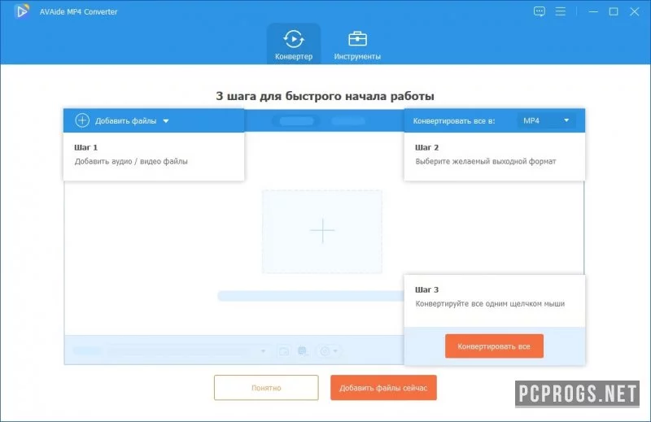Viewport: 651px width, 422px height.
Task: Click text Конвертируйте все одним щелчком мыши
Action: pyautogui.click(x=490, y=304)
